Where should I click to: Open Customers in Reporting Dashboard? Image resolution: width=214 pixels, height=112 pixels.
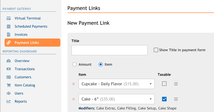[x=23, y=77]
